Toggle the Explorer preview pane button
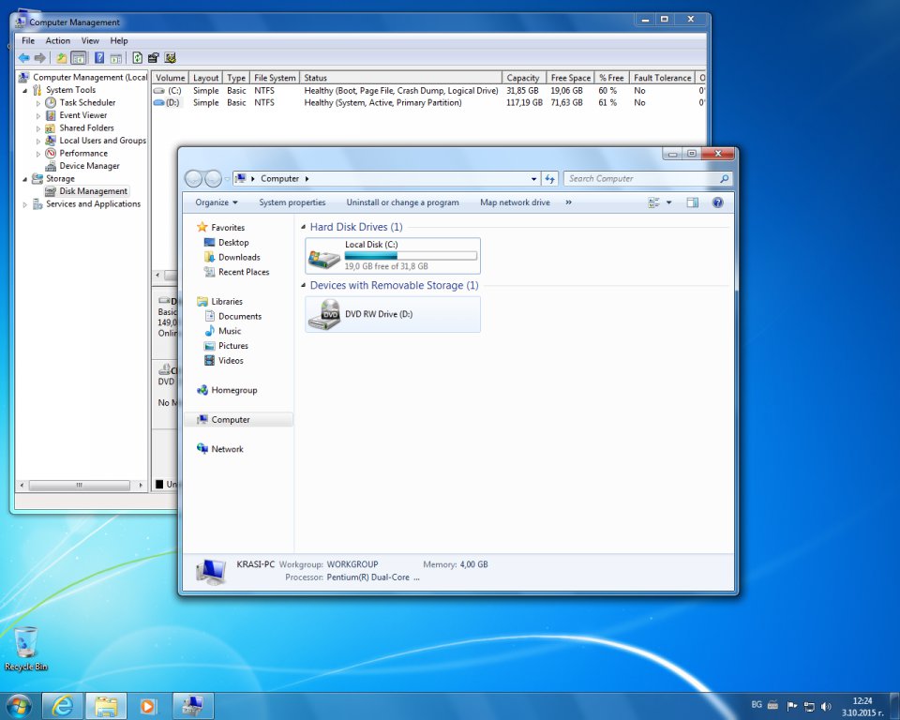The height and width of the screenshot is (720, 900). coord(692,202)
